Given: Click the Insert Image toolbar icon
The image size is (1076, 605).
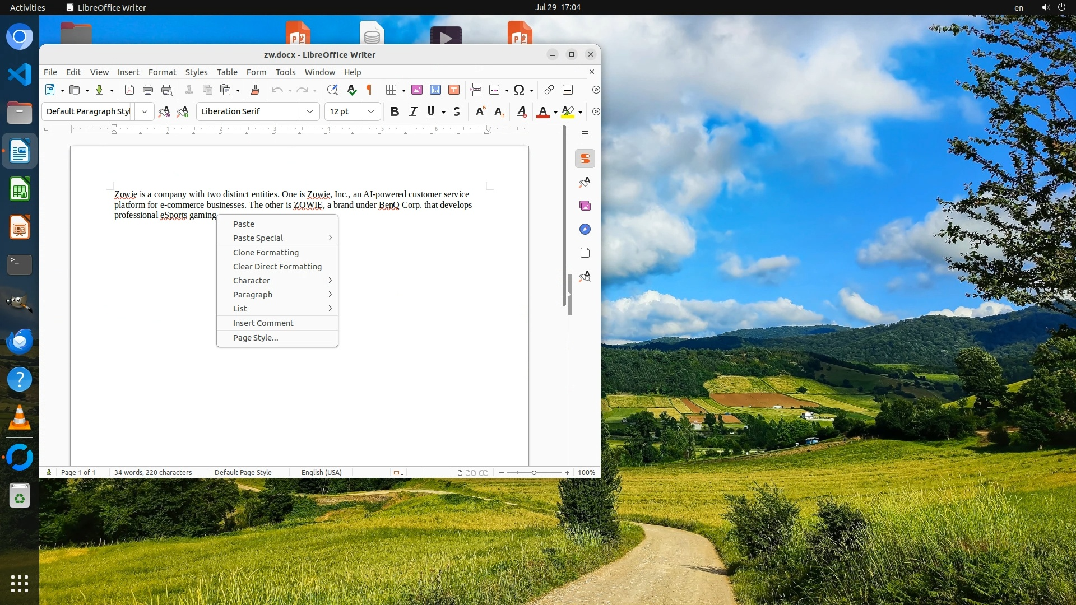Looking at the screenshot, I should click(x=417, y=90).
